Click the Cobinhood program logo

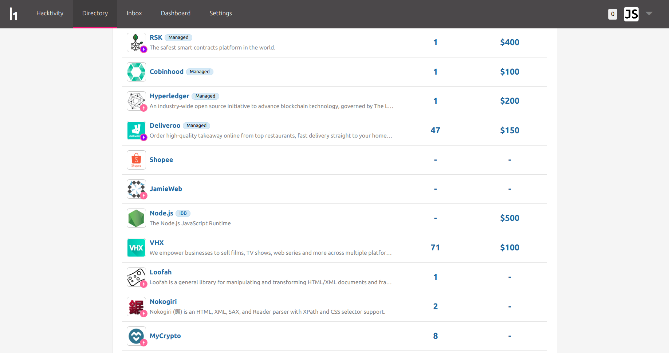click(136, 72)
